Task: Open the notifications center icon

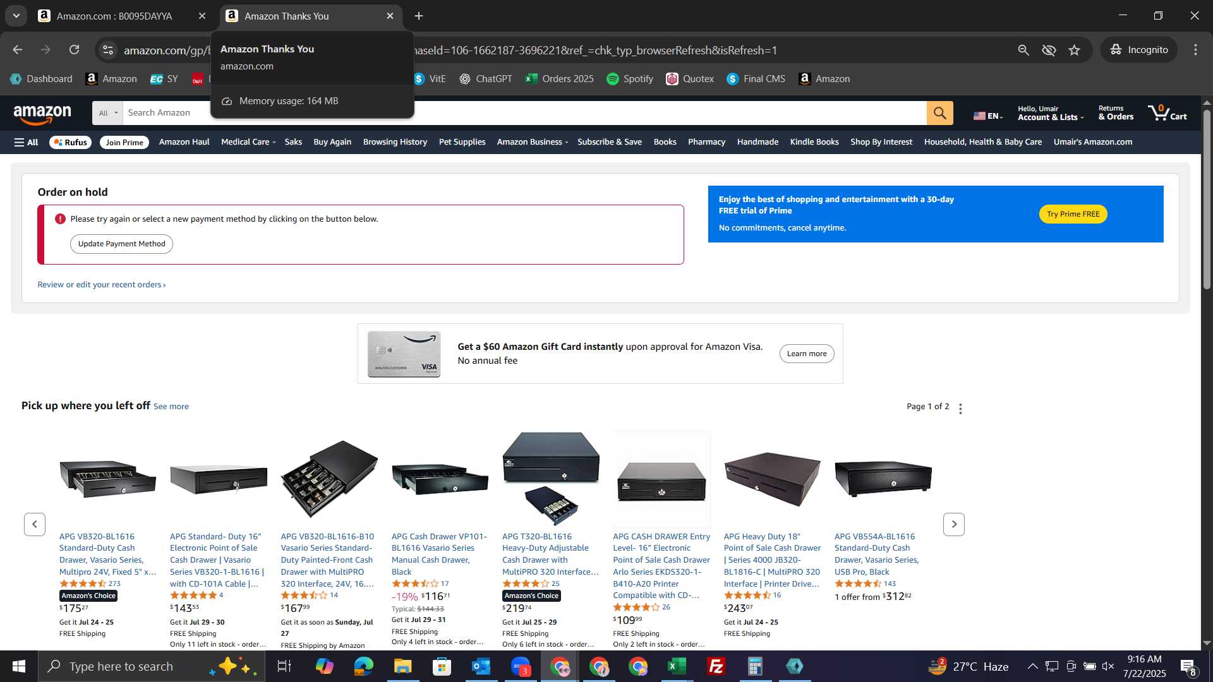Action: pos(1188,666)
